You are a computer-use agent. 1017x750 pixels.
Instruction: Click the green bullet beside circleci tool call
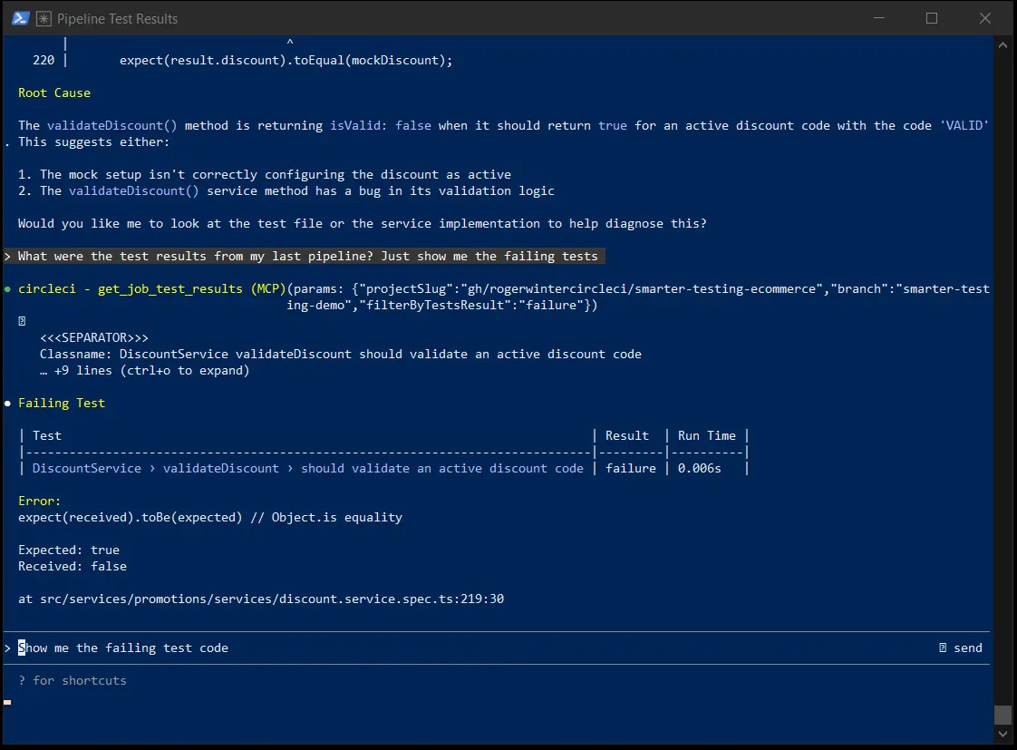pyautogui.click(x=8, y=288)
